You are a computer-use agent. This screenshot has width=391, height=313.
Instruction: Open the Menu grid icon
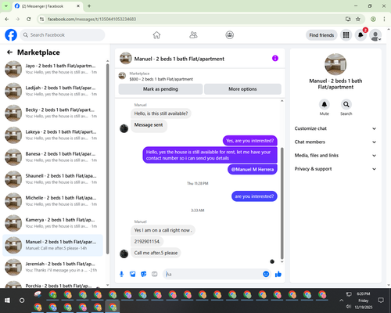pyautogui.click(x=346, y=35)
